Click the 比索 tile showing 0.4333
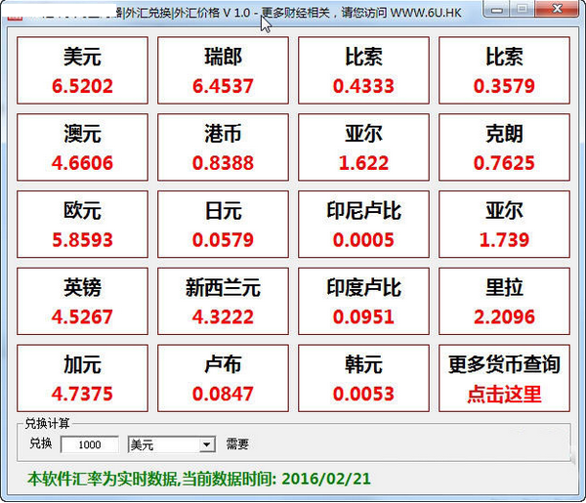The height and width of the screenshot is (503, 586). pos(363,71)
